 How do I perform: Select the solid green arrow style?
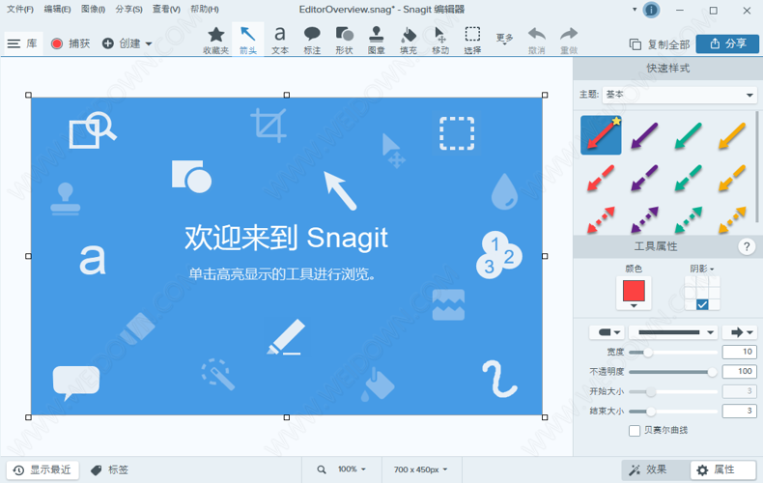click(688, 135)
